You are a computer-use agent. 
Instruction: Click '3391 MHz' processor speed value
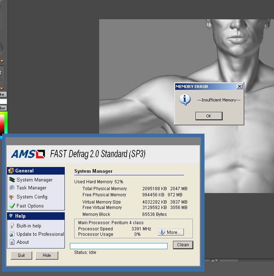click(x=141, y=229)
